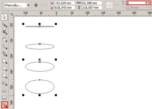Pick the Smart fill tool
Image resolution: width=152 pixels, height=109 pixels.
[4, 54]
